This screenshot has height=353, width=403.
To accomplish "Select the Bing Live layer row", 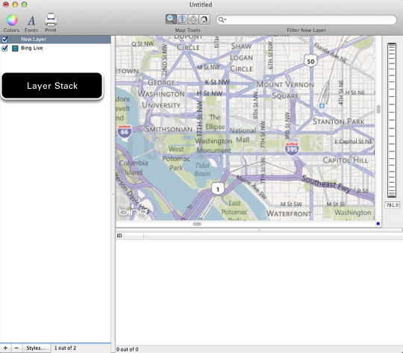I will [55, 48].
